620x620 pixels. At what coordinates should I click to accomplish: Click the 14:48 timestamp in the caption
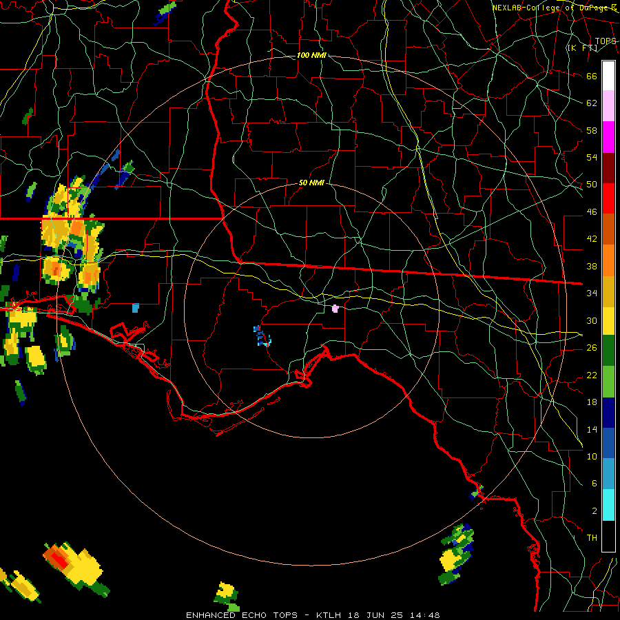[424, 615]
